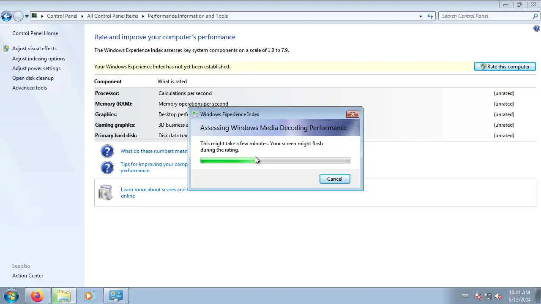Open the Help question mark icon
This screenshot has width=541, height=304.
[537, 29]
